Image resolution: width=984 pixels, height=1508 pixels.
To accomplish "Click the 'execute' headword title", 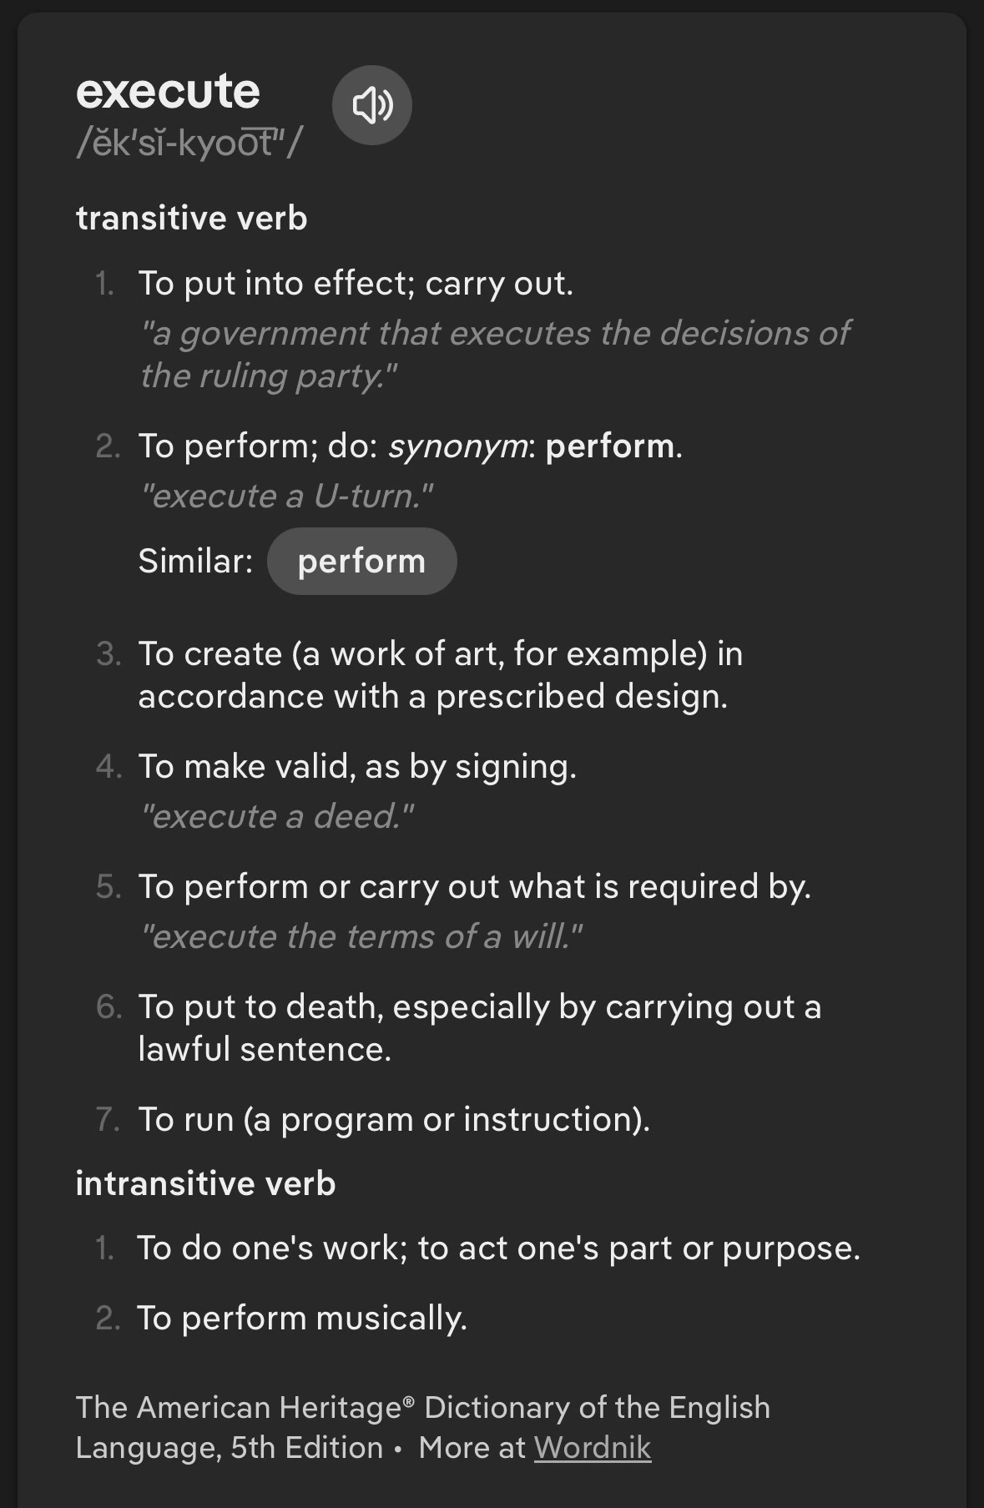I will click(x=168, y=91).
